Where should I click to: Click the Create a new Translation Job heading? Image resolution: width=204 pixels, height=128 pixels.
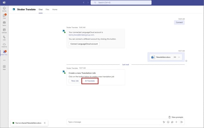point(82,73)
